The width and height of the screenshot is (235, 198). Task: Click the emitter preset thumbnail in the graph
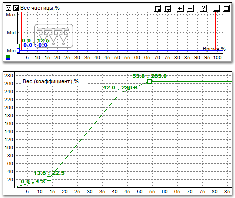(x=54, y=36)
